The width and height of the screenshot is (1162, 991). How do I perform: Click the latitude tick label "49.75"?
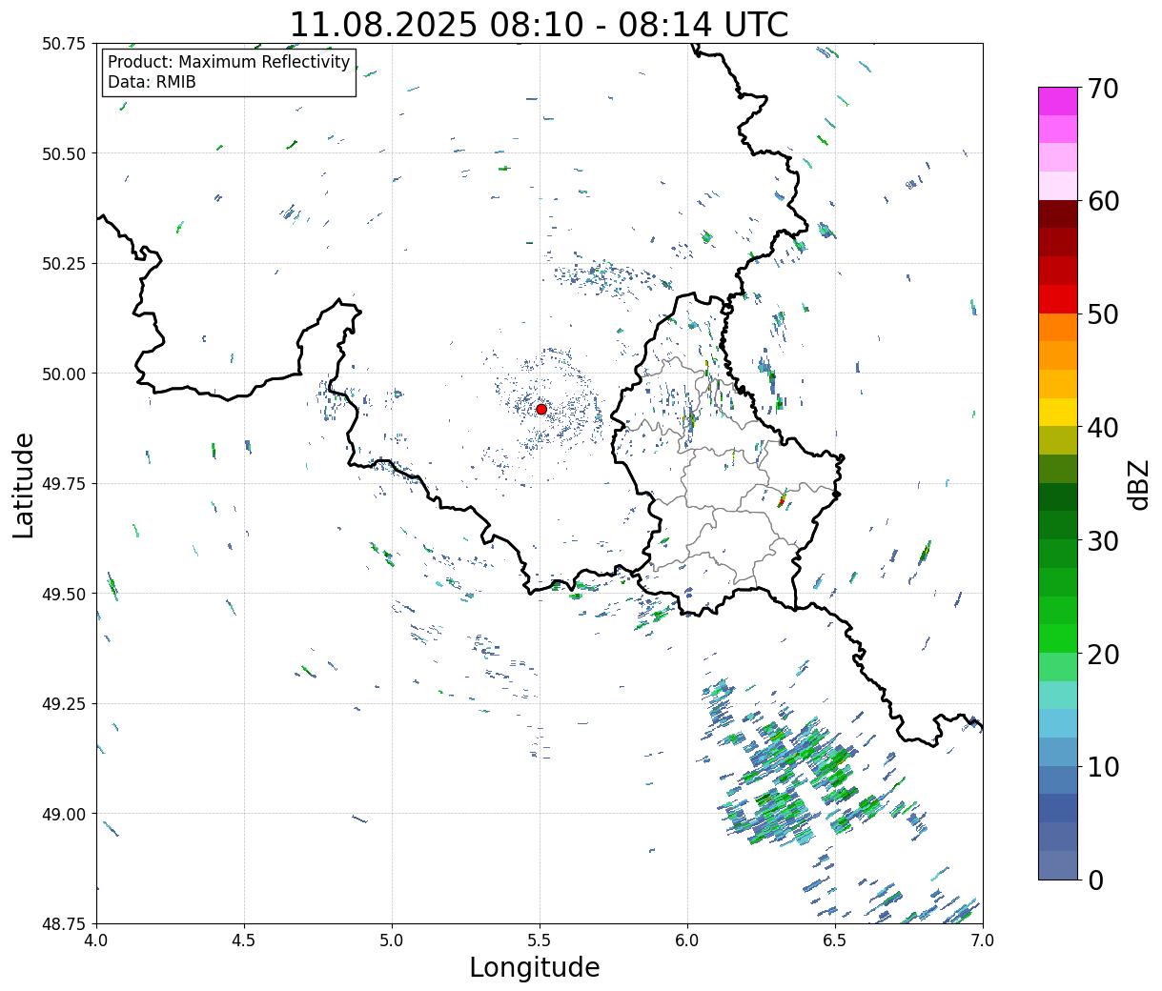[x=64, y=484]
